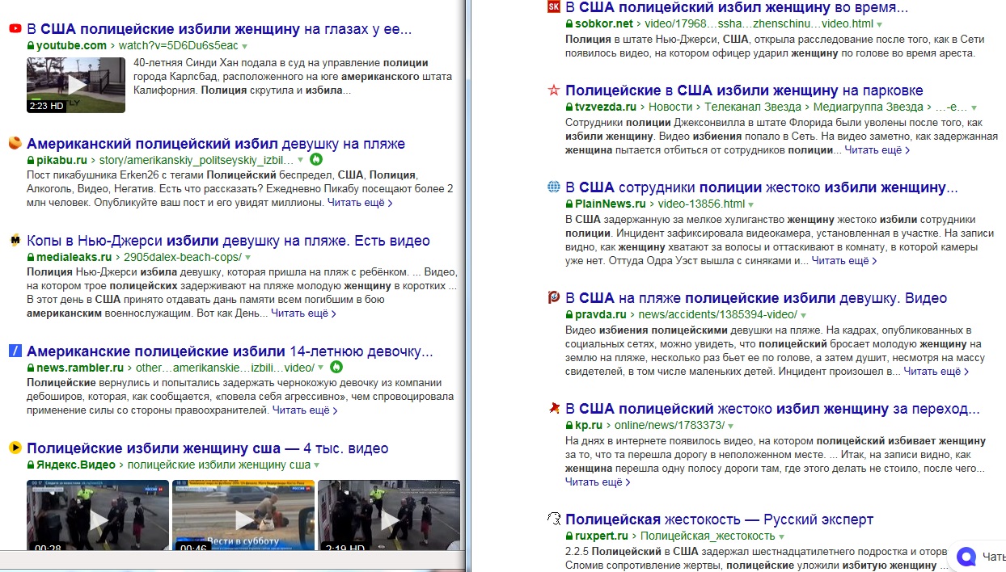Click the Pravda.ru favicon
This screenshot has width=1006, height=572.
tap(554, 297)
